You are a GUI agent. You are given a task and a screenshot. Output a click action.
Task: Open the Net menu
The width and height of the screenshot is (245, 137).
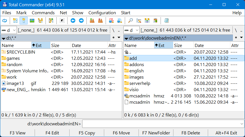(x=64, y=13)
